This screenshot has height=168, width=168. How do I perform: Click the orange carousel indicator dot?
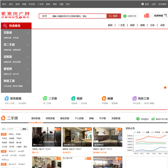click(165, 88)
